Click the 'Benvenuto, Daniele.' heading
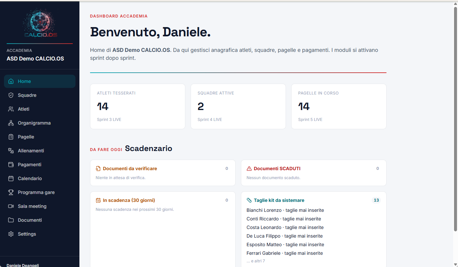This screenshot has width=458, height=267. [x=150, y=32]
